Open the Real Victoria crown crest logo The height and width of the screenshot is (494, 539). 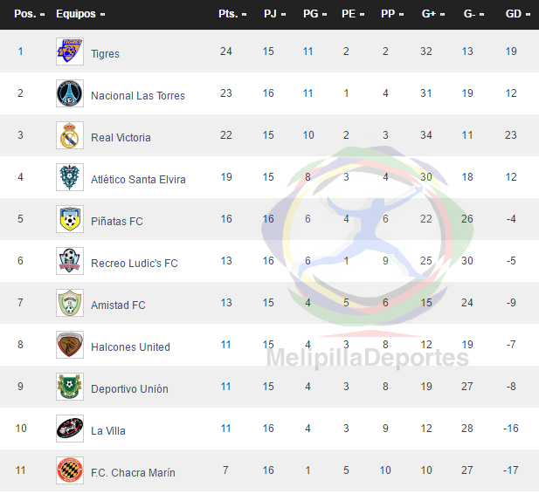click(x=70, y=135)
